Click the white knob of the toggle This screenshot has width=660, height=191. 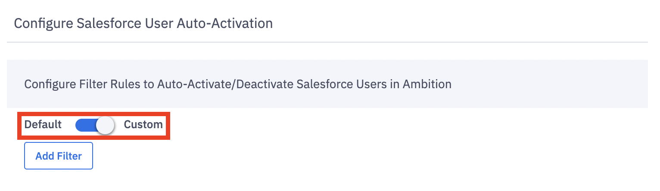pos(105,125)
